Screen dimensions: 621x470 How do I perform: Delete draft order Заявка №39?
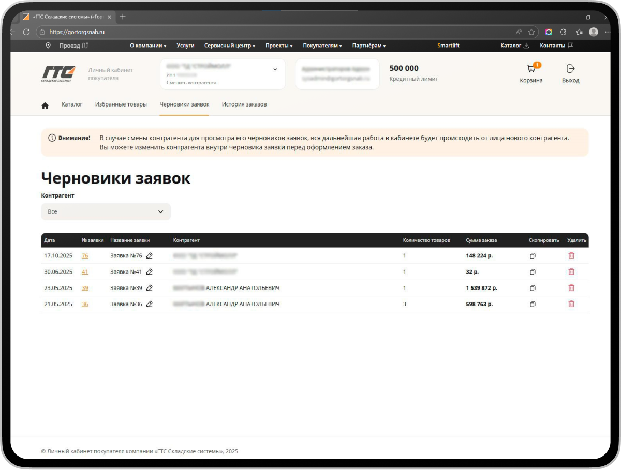click(571, 288)
